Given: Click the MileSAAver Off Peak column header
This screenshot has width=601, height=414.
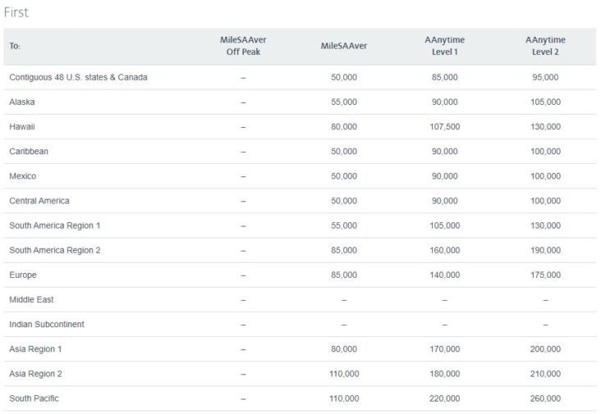Looking at the screenshot, I should coord(243,46).
